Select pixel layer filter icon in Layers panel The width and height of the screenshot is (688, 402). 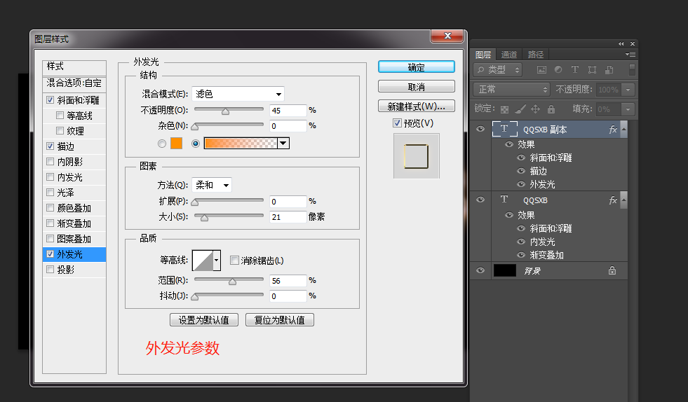click(542, 70)
